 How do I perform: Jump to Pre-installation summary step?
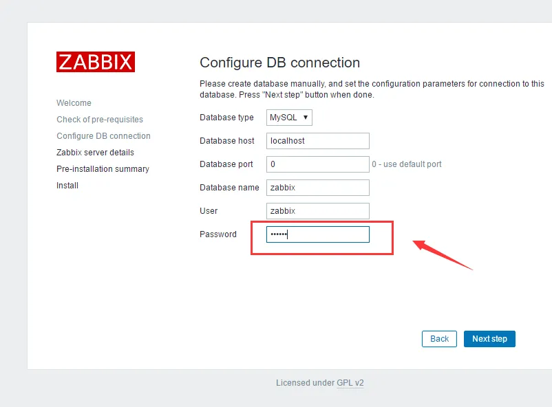point(103,169)
